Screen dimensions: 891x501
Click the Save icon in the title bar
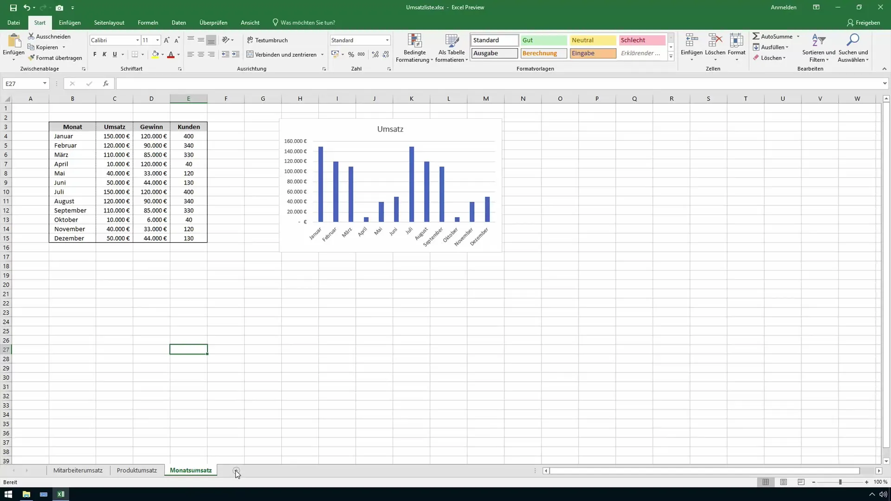click(x=13, y=7)
